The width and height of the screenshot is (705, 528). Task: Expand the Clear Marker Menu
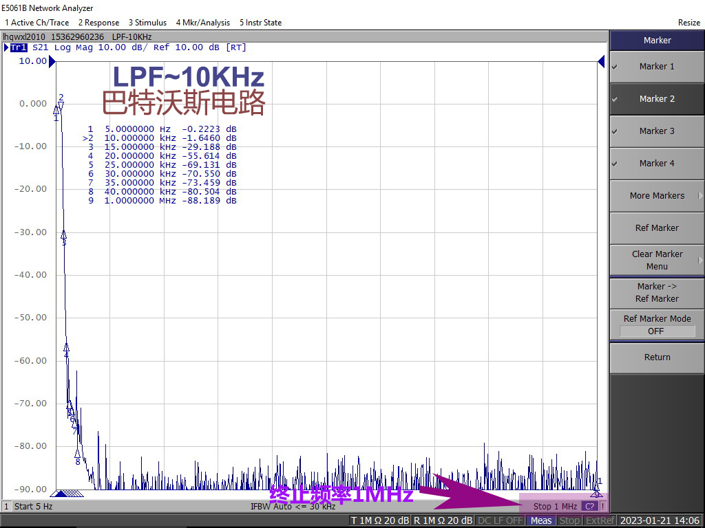coord(657,260)
